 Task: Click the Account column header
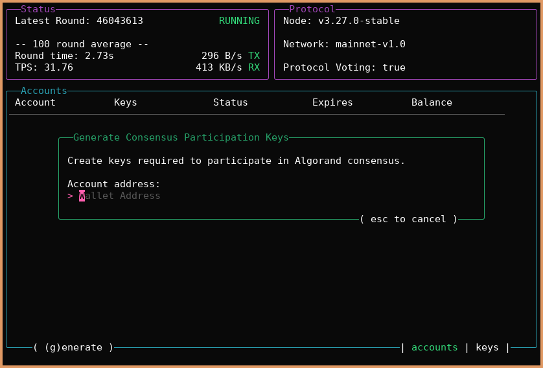click(35, 102)
